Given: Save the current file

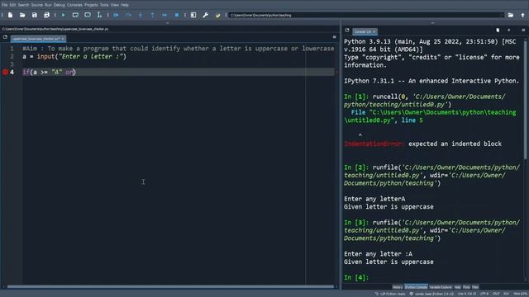Looking at the screenshot, I should click(x=35, y=15).
